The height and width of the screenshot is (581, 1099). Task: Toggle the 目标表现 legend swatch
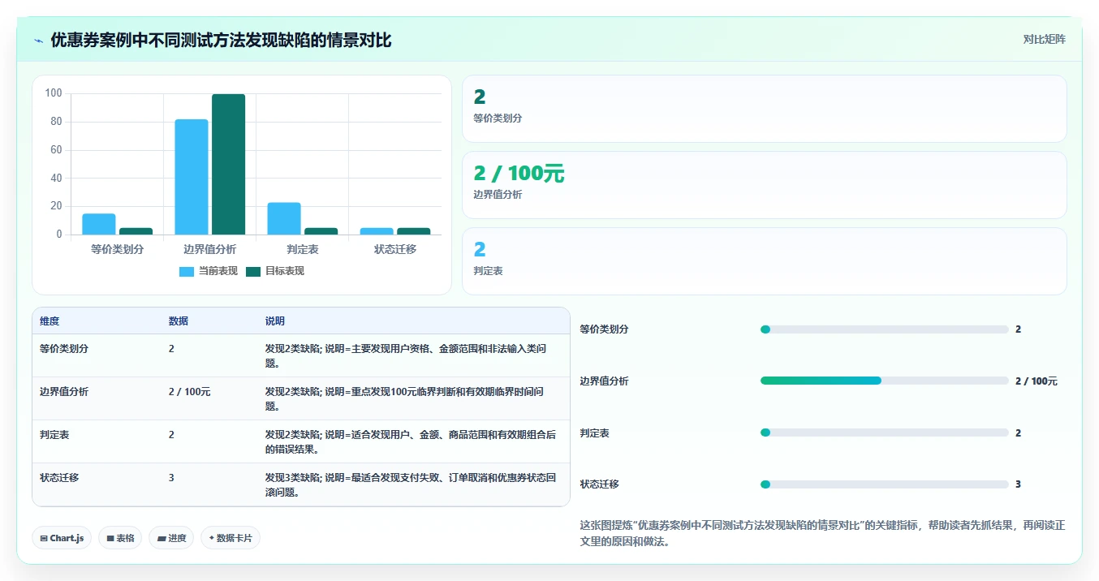[x=253, y=271]
